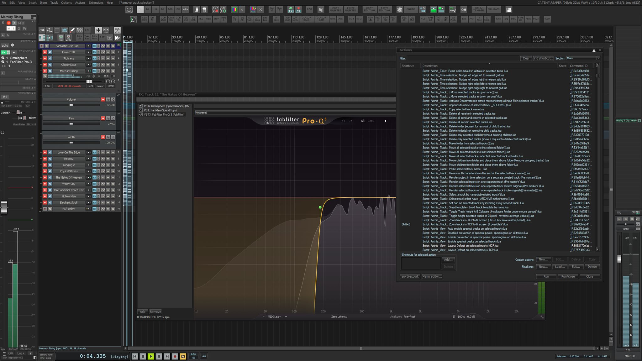Uncheck VST PanMan (SoundToys) in the FX list
The height and width of the screenshot is (361, 642).
click(141, 110)
